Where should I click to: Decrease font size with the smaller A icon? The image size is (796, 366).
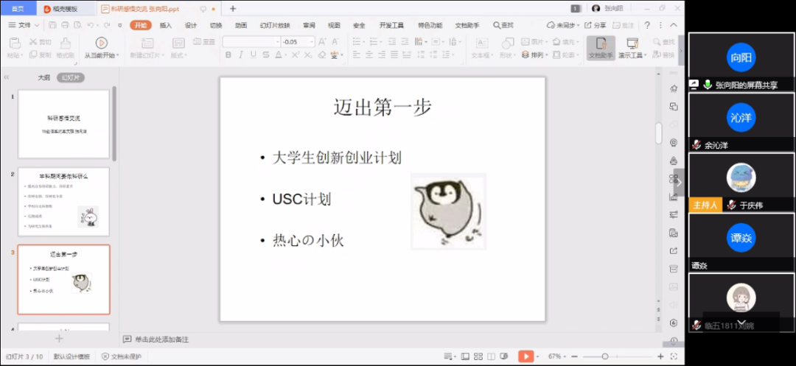(x=335, y=42)
